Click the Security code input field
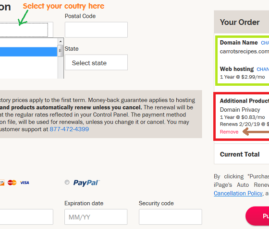269x229 pixels. [171, 217]
